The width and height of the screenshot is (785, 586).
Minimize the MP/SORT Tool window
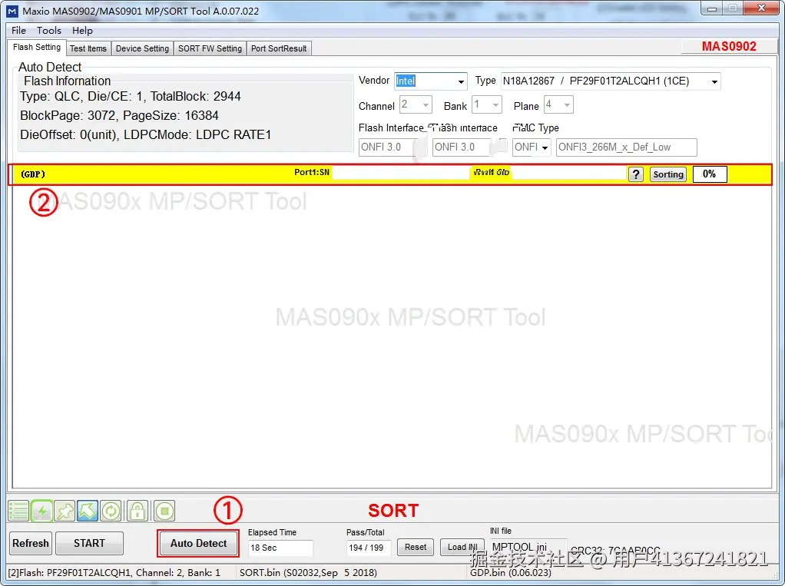click(x=712, y=8)
